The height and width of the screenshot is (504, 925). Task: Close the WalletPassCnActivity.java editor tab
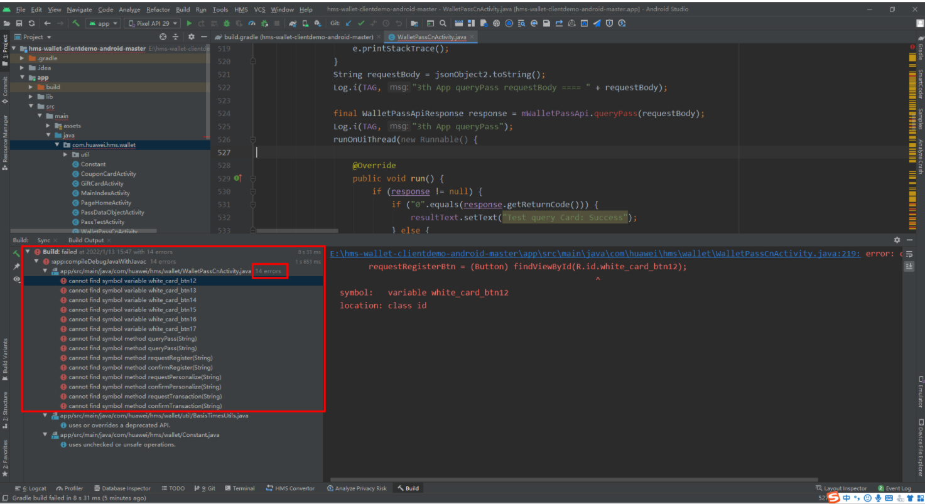coord(472,37)
